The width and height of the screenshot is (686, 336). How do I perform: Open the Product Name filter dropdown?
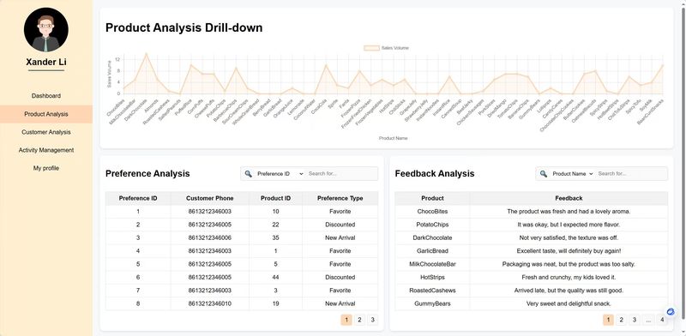click(x=572, y=174)
